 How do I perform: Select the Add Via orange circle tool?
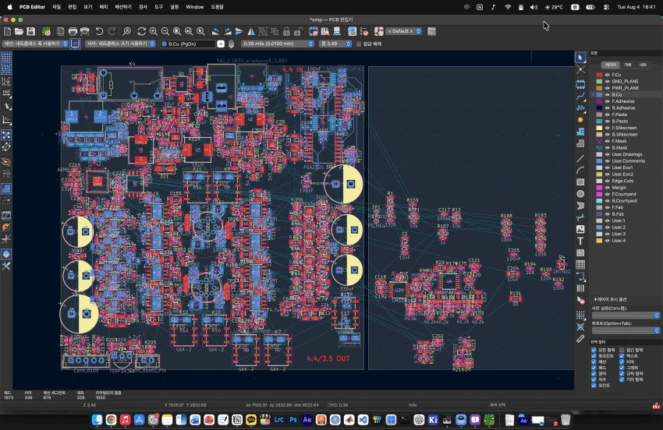tap(580, 120)
